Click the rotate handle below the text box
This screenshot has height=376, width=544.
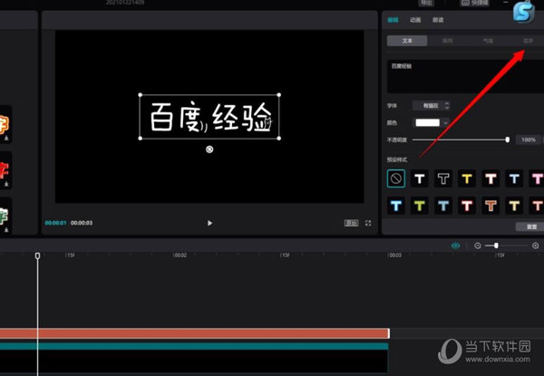(209, 149)
